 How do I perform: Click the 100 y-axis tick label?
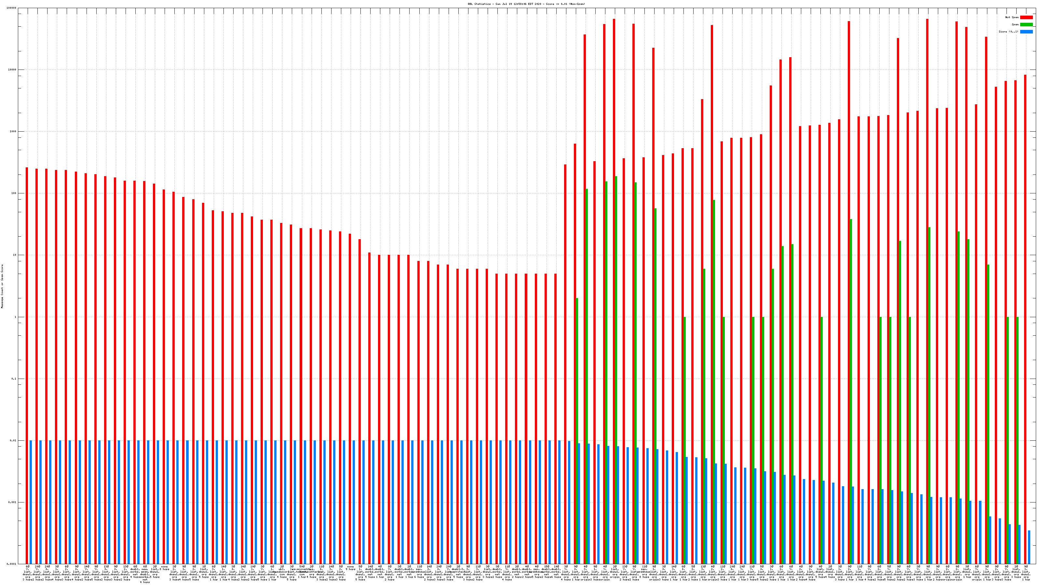pos(14,193)
